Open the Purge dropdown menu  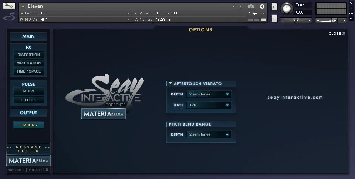coord(256,13)
